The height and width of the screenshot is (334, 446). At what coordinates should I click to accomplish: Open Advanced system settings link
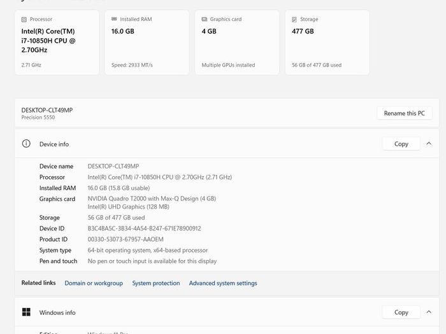coord(223,283)
